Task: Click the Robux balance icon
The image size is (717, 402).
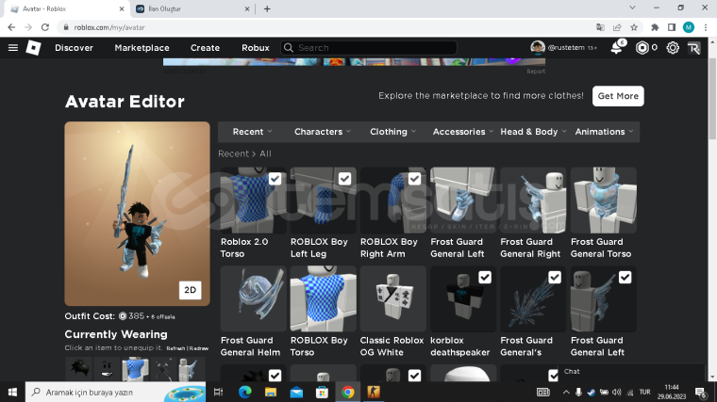Action: [642, 47]
